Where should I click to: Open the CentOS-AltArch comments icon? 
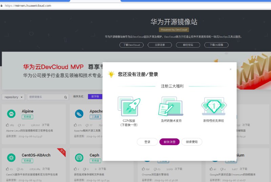point(18,169)
